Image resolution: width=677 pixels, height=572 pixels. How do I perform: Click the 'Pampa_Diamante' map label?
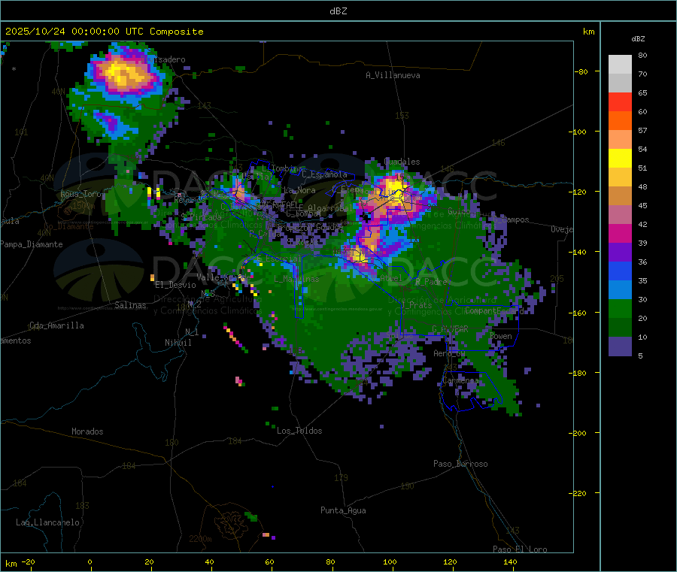31,244
